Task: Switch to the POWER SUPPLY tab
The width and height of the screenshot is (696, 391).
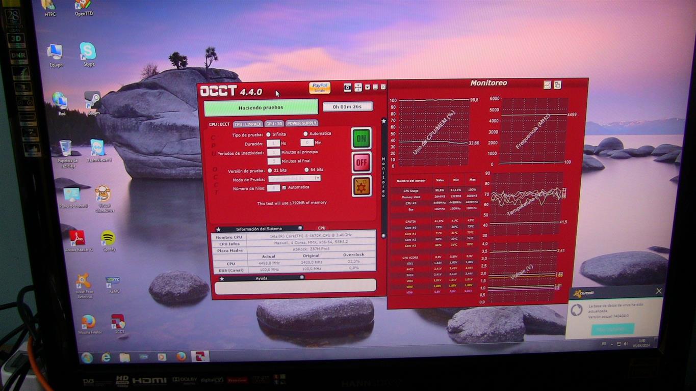Action: tap(302, 123)
